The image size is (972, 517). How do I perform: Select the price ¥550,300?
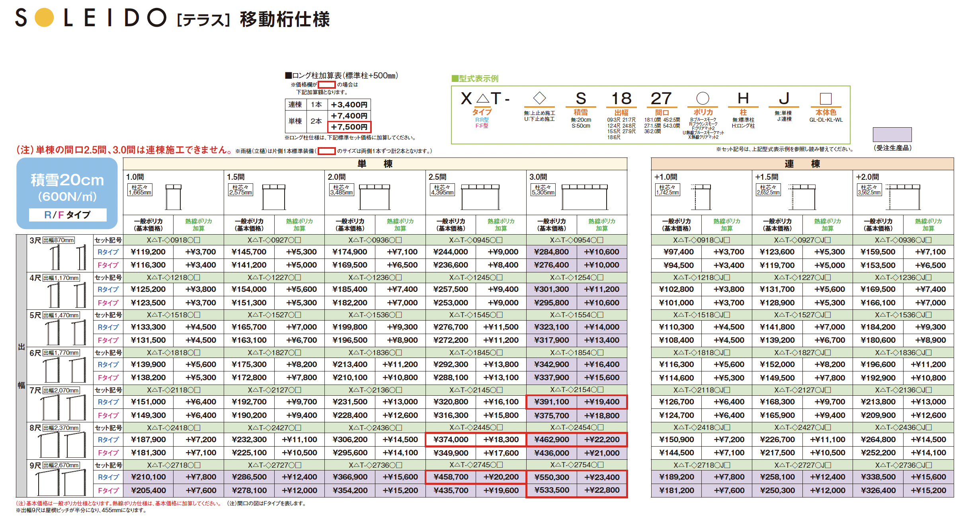[x=551, y=477]
